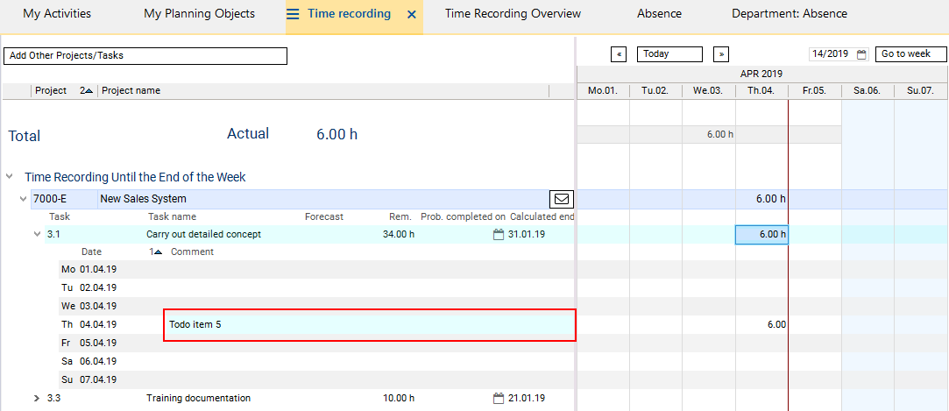
Task: Expand task 3.3 Training documentation
Action: click(x=37, y=398)
